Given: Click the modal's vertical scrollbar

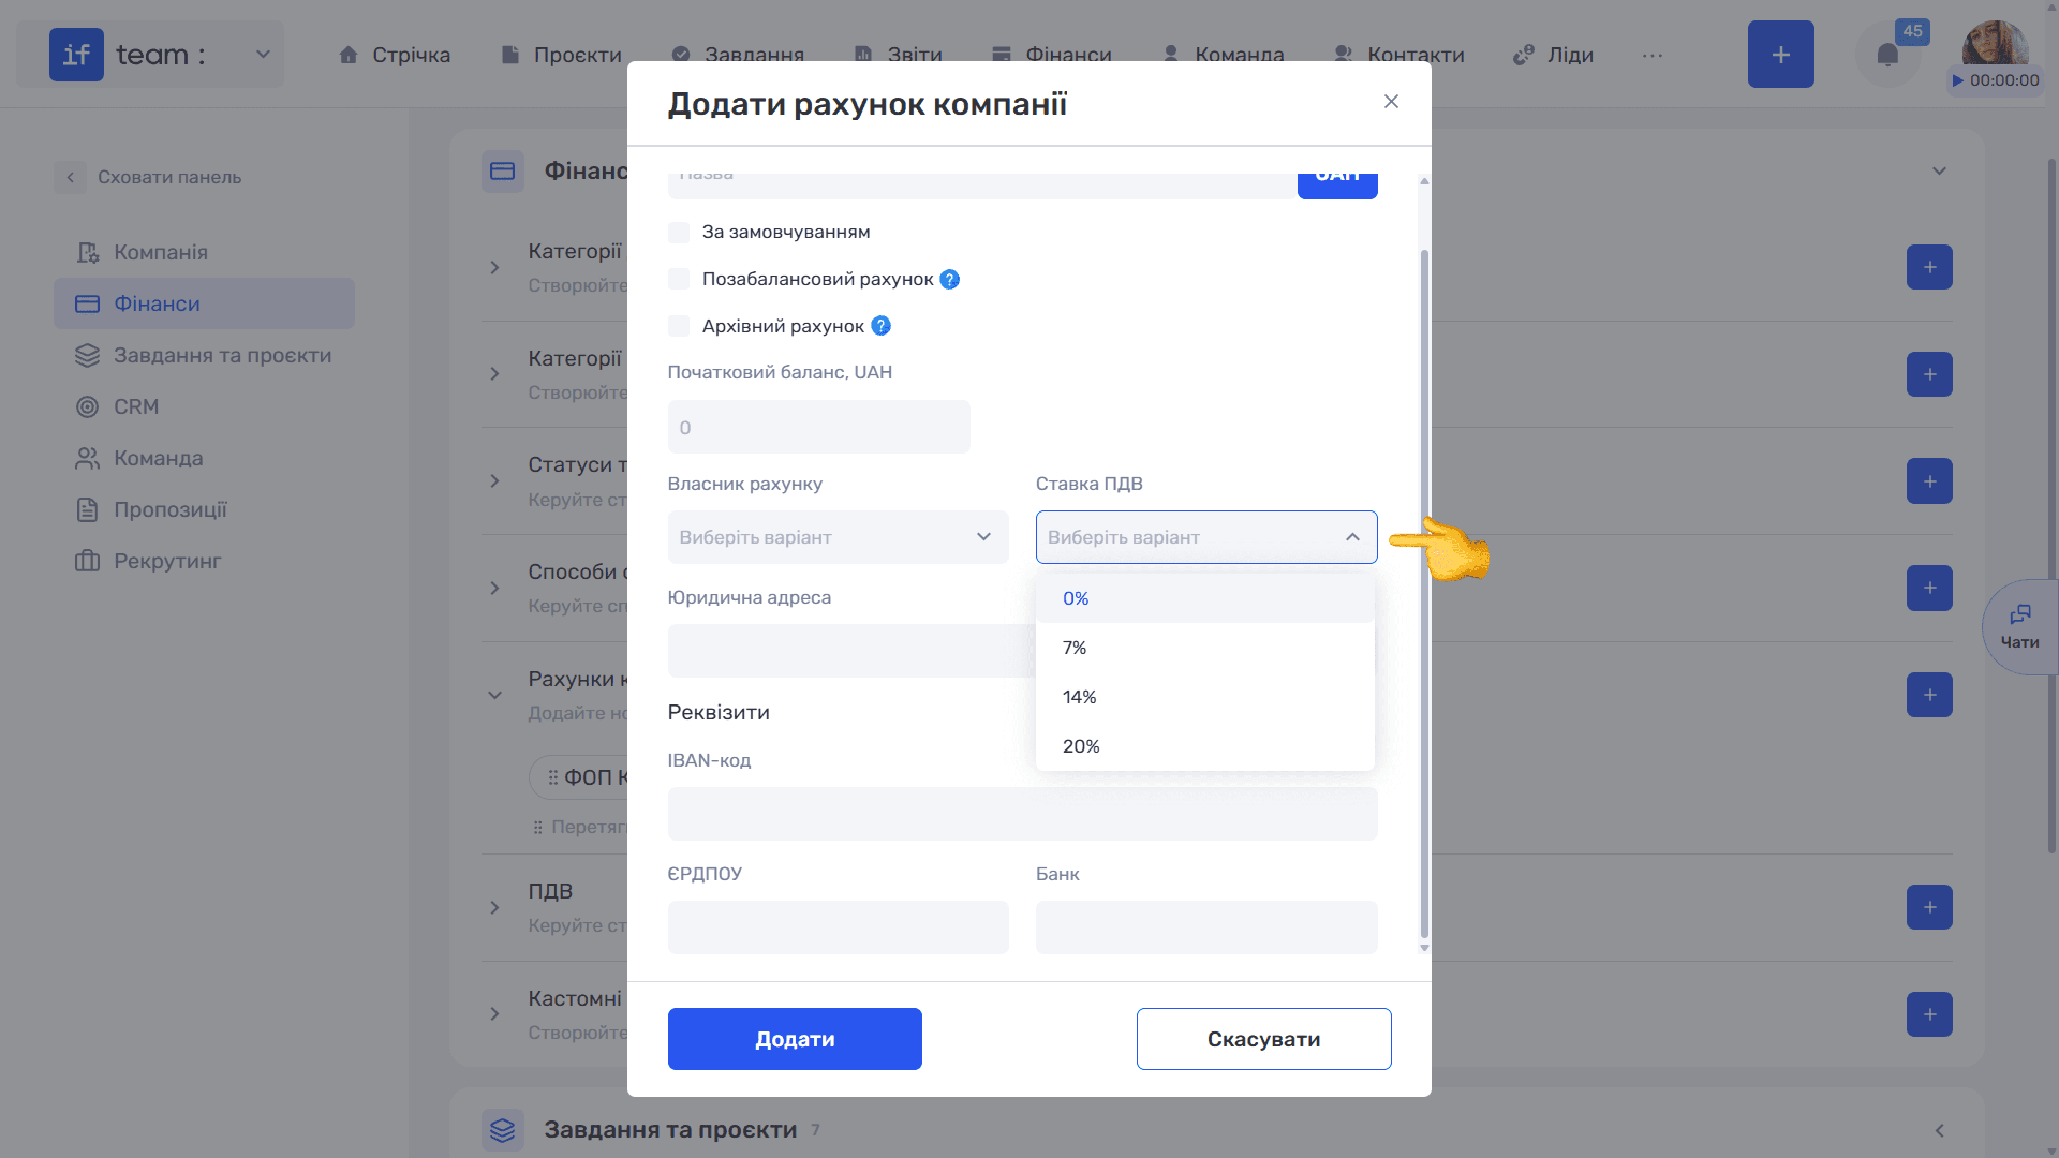Looking at the screenshot, I should coord(1424,595).
